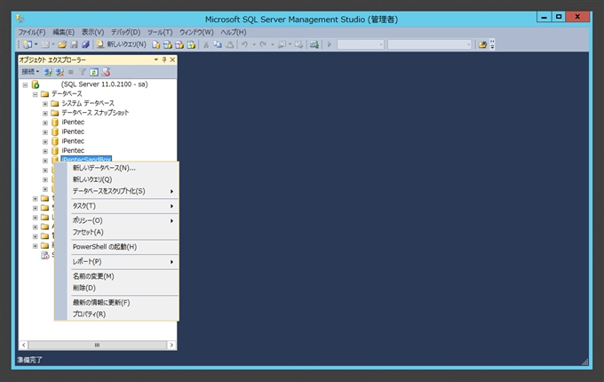Open データベースをスクリプト化(S) submenu
Image resolution: width=604 pixels, height=382 pixels.
pos(116,191)
